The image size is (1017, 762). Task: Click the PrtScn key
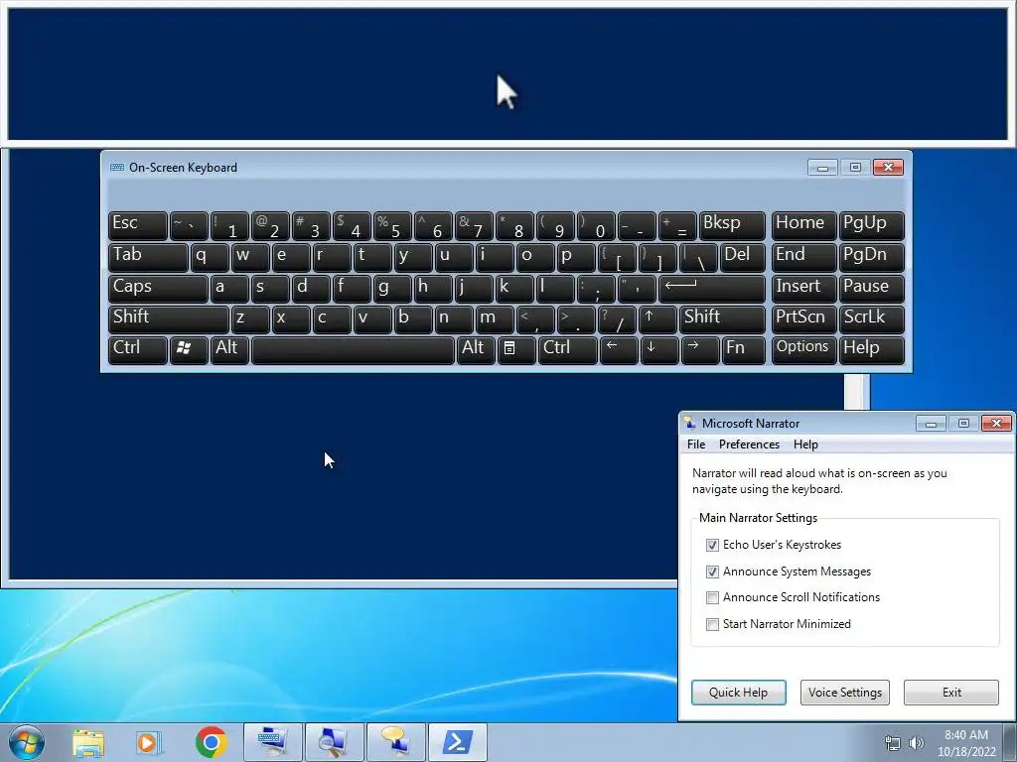click(803, 319)
